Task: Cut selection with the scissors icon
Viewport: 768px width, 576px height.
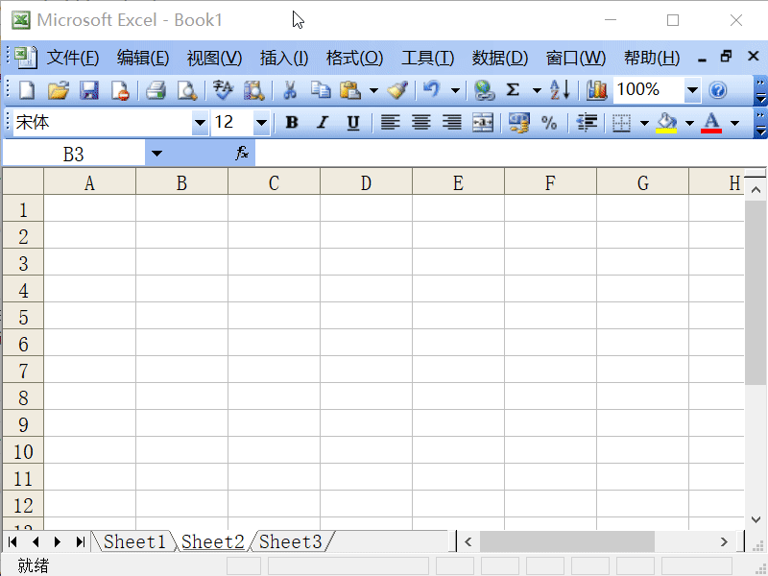Action: coord(290,90)
